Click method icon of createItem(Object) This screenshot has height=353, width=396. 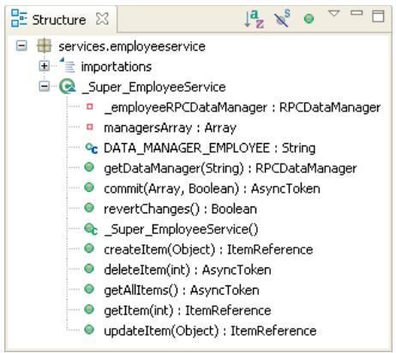pyautogui.click(x=89, y=248)
